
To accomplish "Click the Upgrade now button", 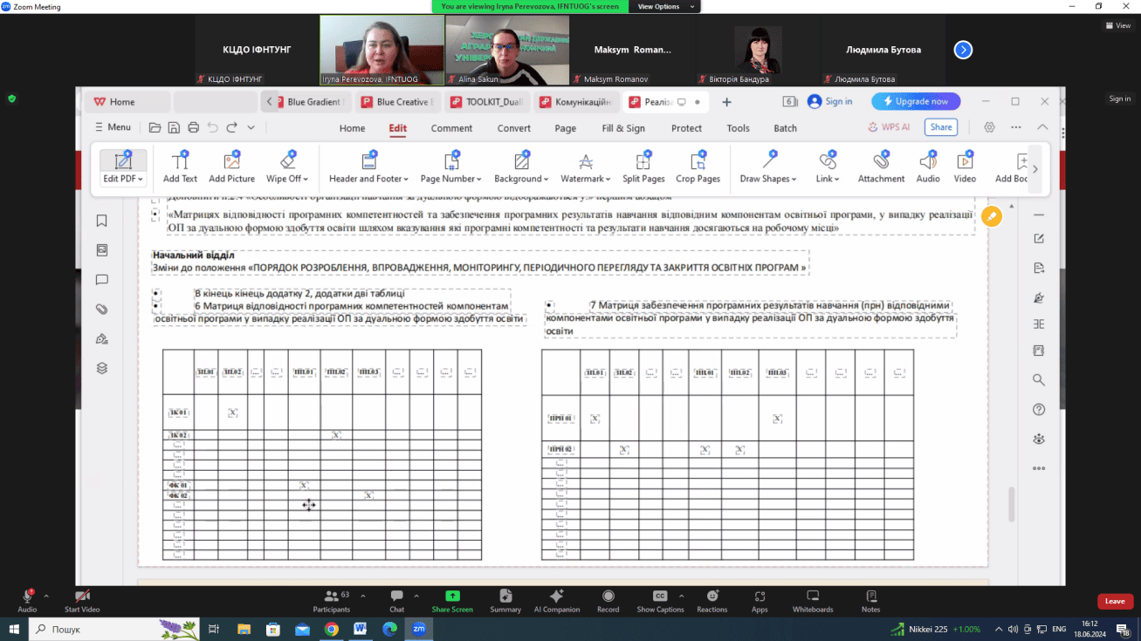I will pos(916,102).
